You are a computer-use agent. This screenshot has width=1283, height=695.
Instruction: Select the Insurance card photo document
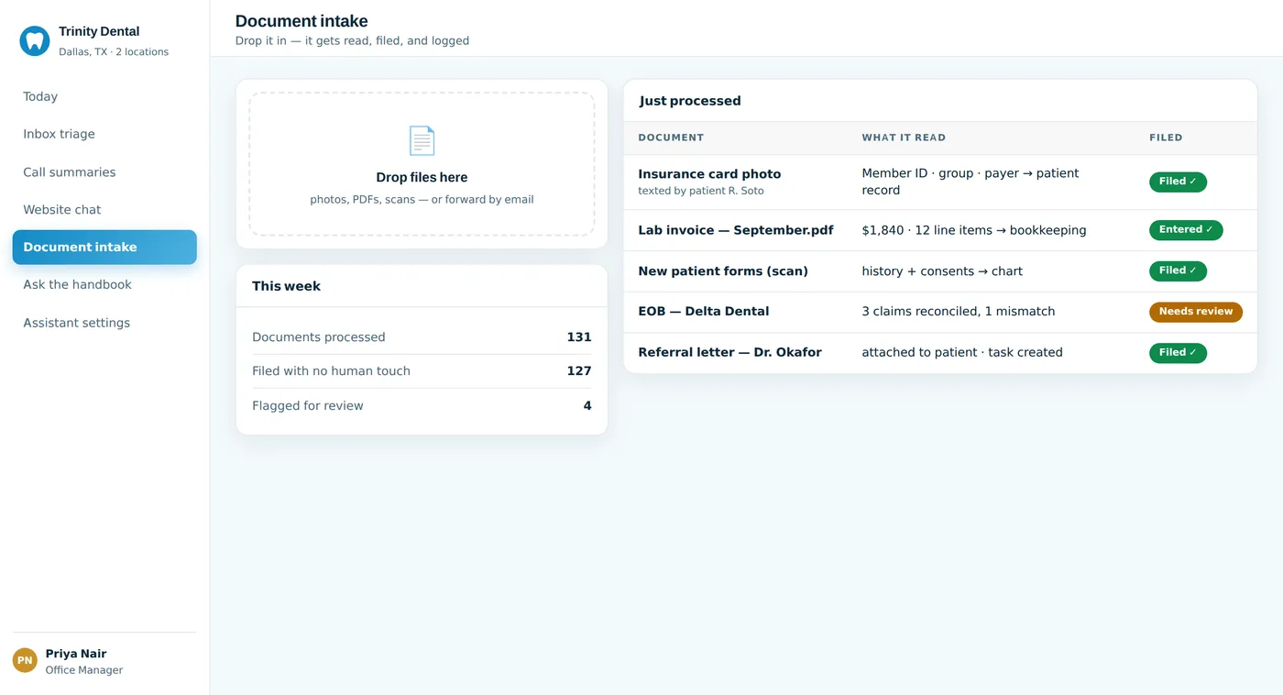point(709,174)
